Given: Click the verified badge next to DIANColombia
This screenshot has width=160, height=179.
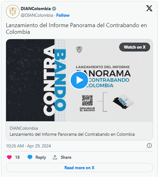Looking at the screenshot, I should pyautogui.click(x=54, y=9).
